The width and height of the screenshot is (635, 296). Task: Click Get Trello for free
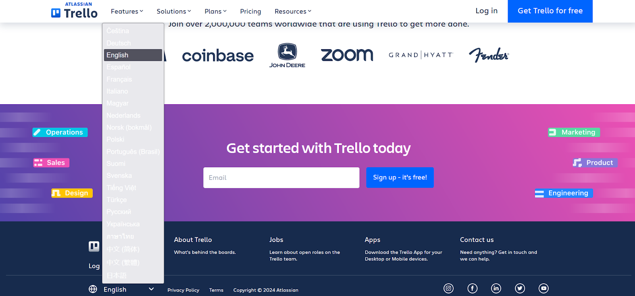(x=550, y=11)
